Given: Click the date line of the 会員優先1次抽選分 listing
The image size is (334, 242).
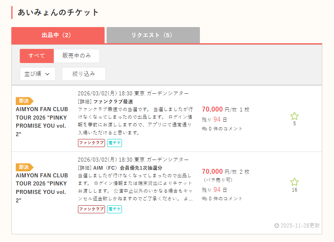Looking at the screenshot, I should click(x=133, y=160).
